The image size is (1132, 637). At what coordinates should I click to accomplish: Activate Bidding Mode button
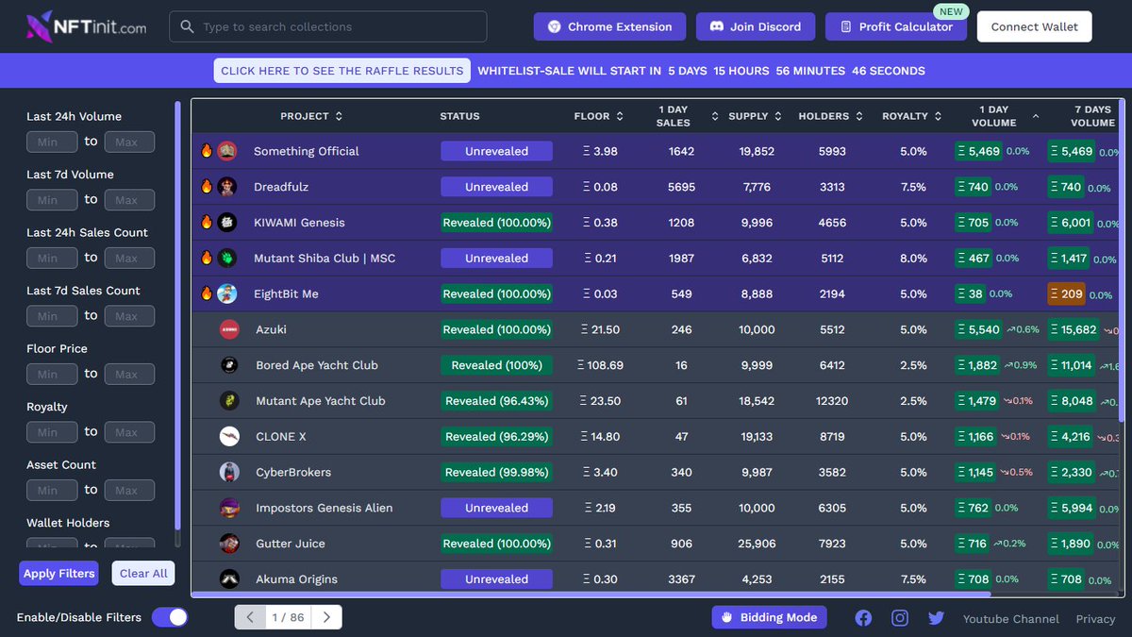pyautogui.click(x=769, y=617)
